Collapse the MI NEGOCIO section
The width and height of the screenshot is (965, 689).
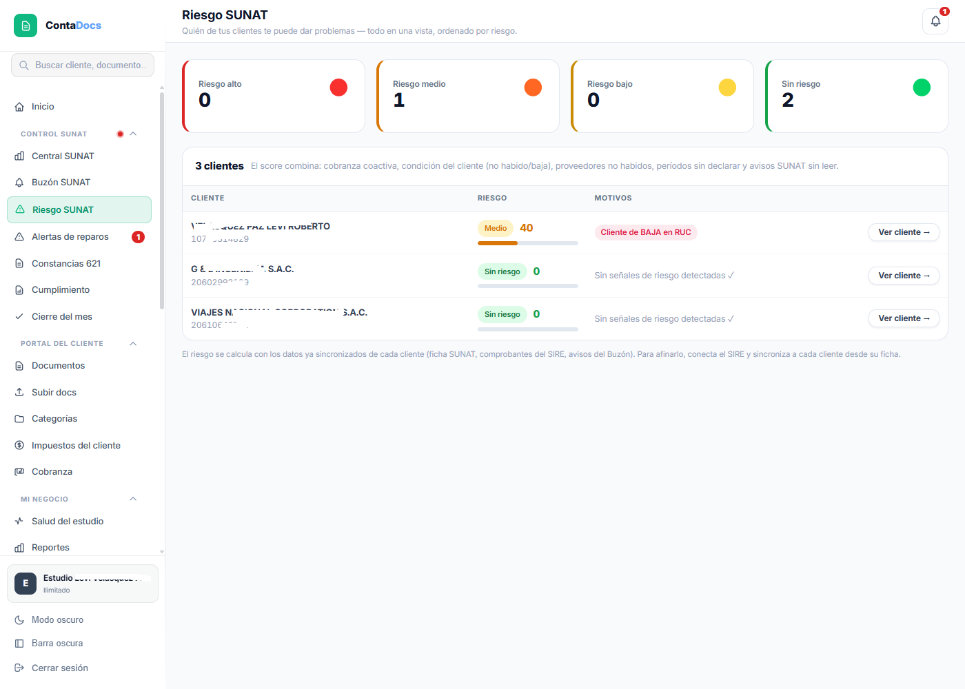click(x=133, y=499)
